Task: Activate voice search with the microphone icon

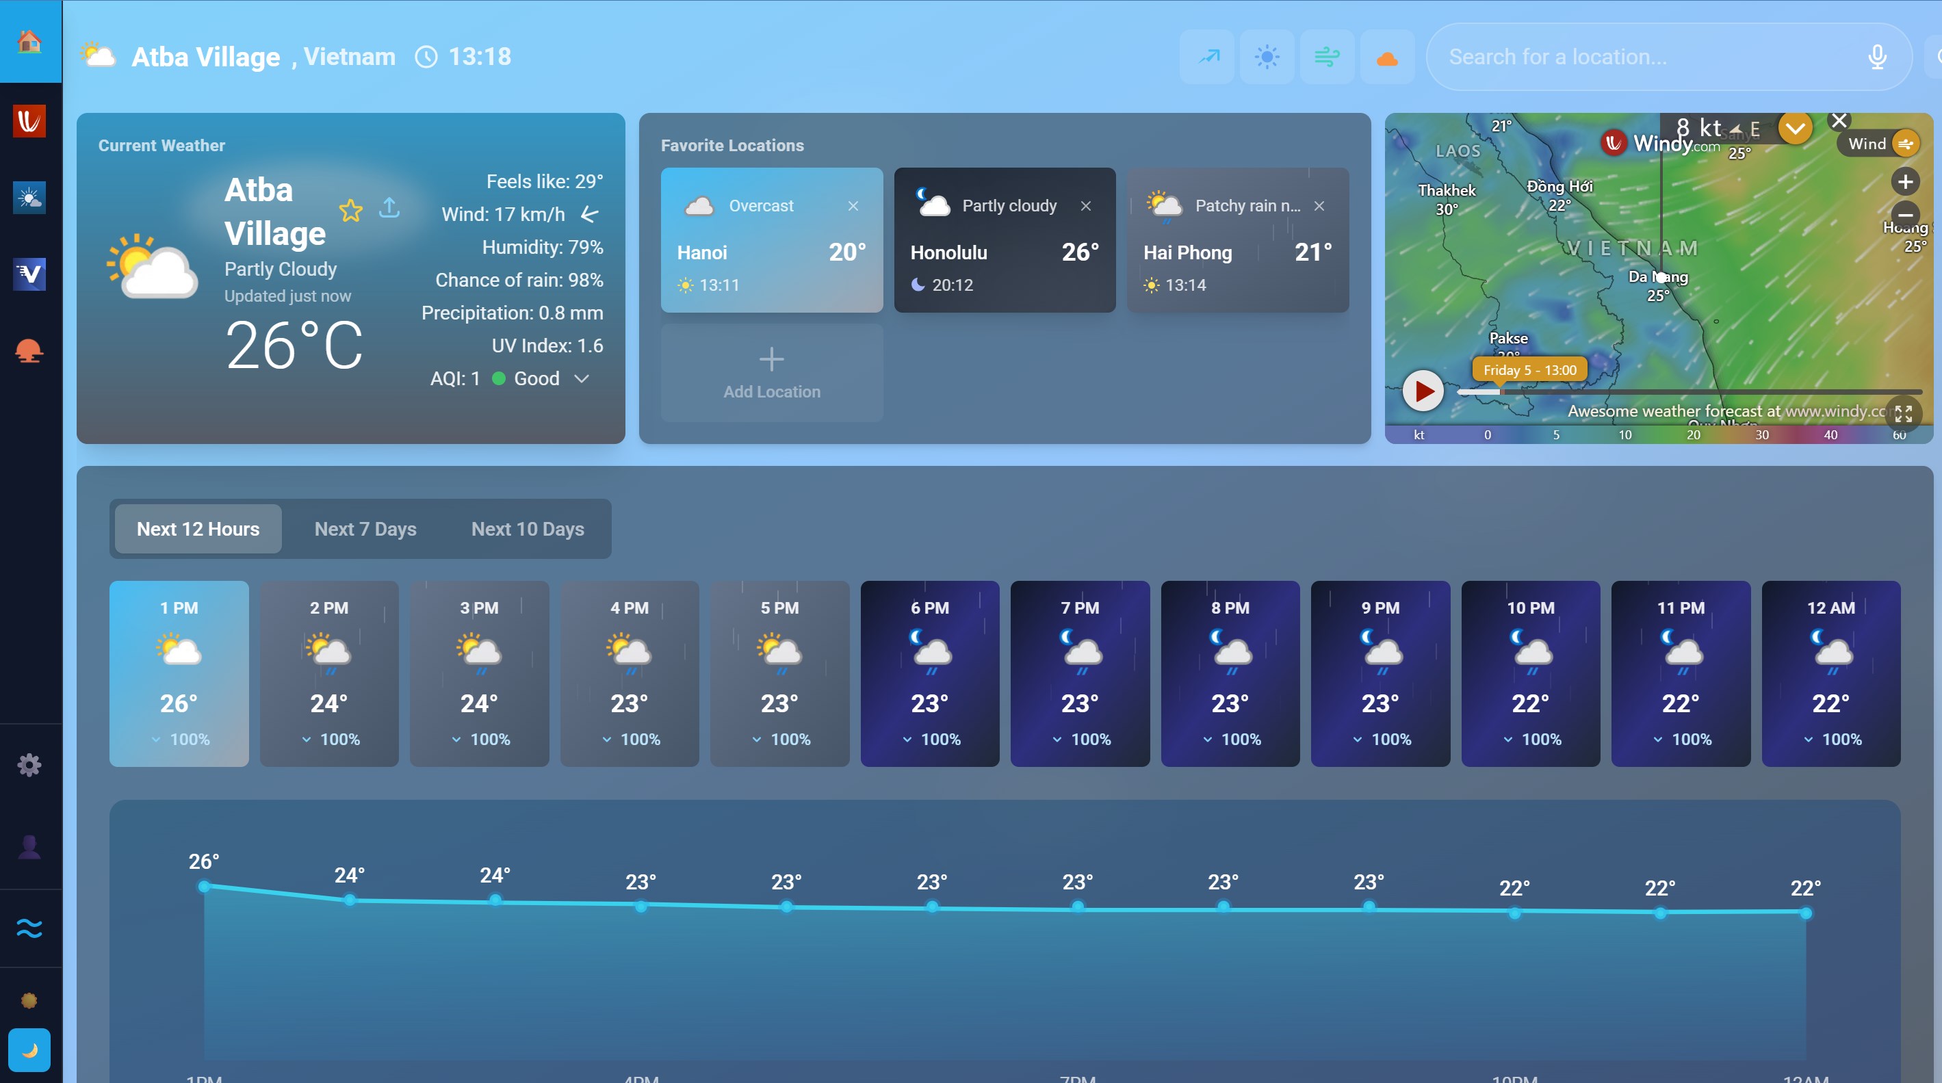Action: coord(1878,57)
